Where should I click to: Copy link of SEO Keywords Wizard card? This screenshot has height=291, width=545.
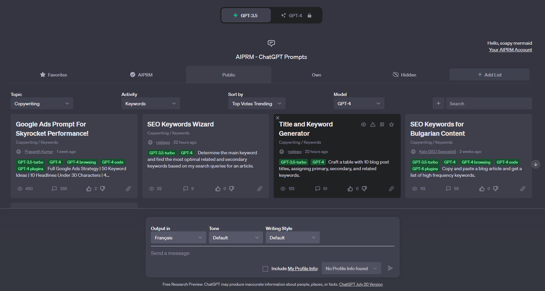[260, 189]
